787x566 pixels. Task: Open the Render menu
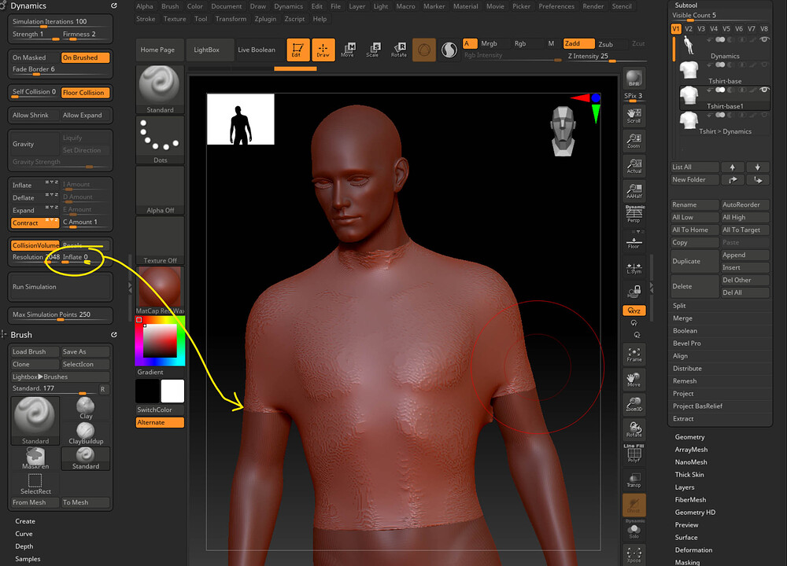click(593, 6)
